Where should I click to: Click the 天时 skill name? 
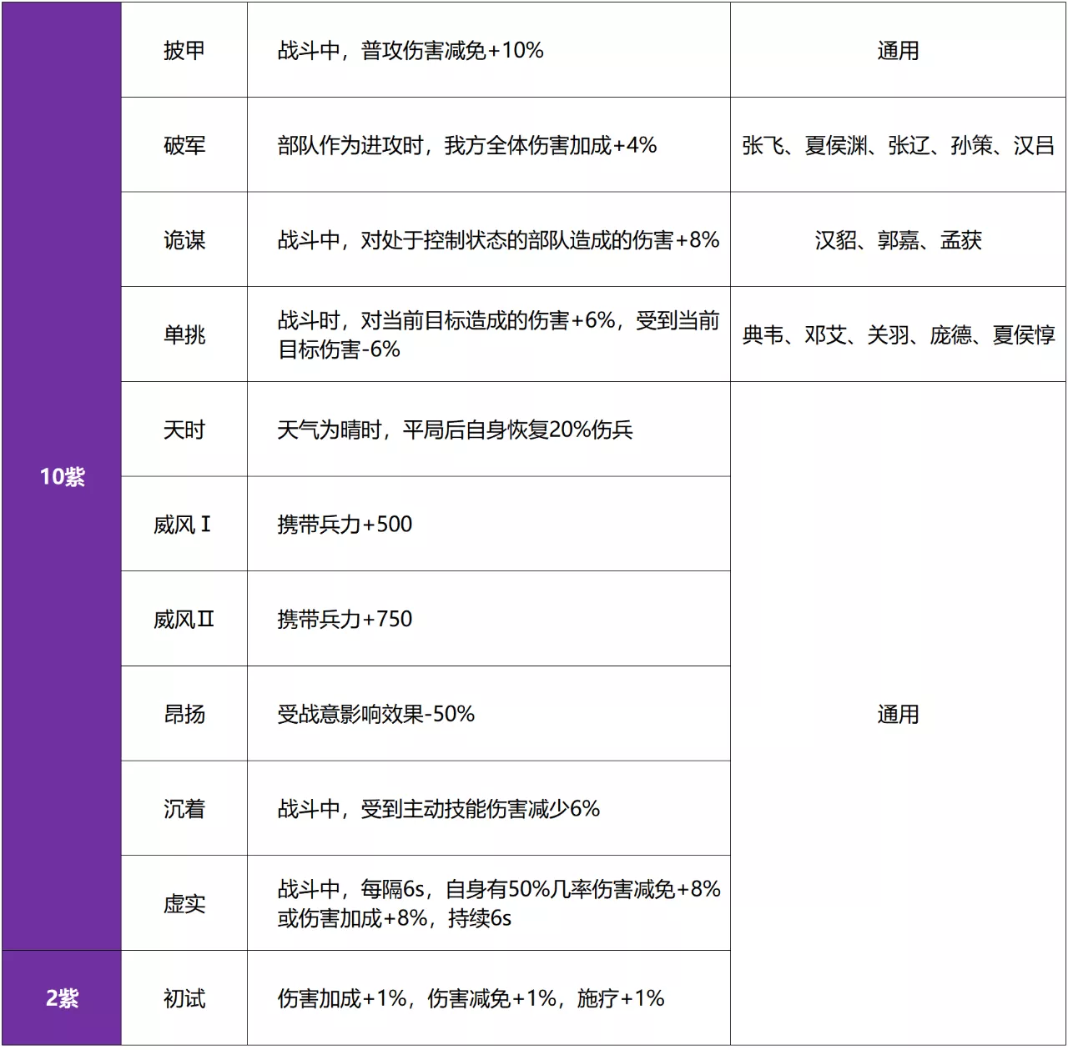tap(184, 430)
